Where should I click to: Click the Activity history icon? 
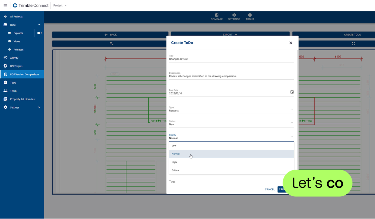[5, 58]
